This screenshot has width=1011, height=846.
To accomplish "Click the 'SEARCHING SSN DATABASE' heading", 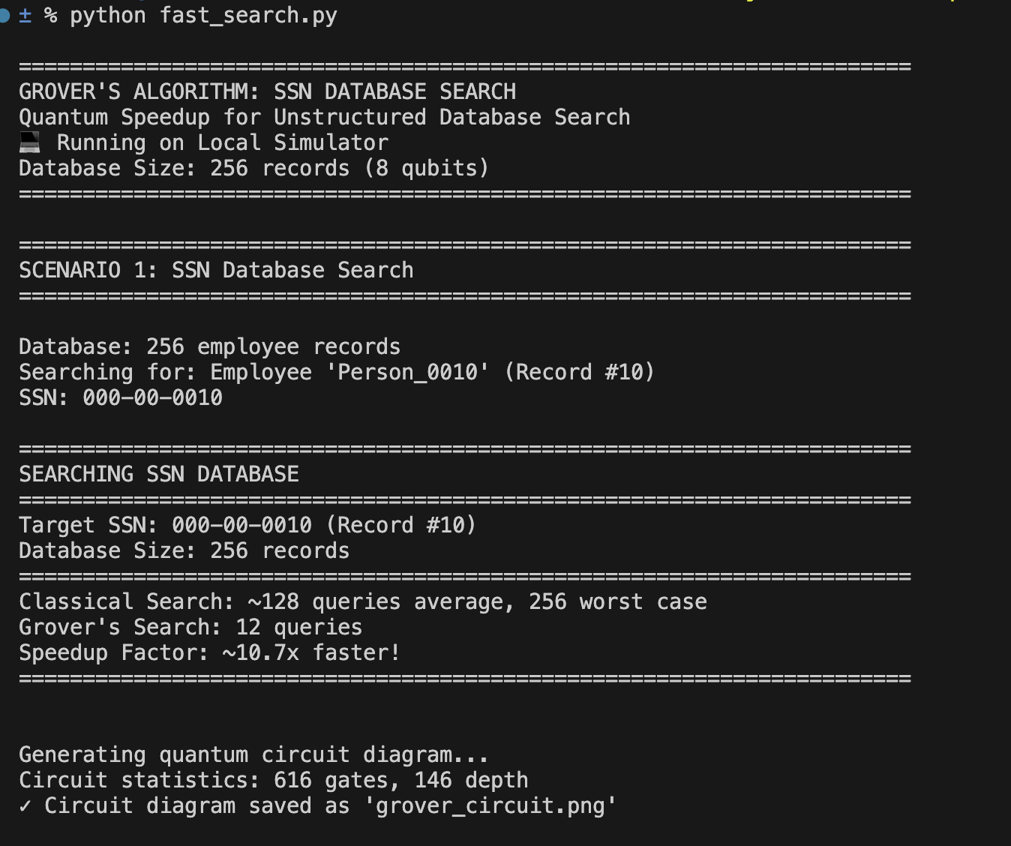I will tap(159, 474).
